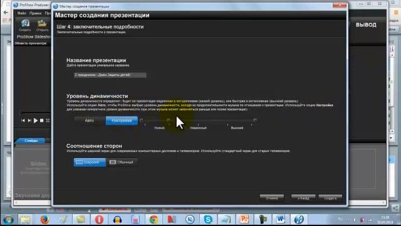Stop the preview playback
The width and height of the screenshot is (401, 226).
(42, 121)
